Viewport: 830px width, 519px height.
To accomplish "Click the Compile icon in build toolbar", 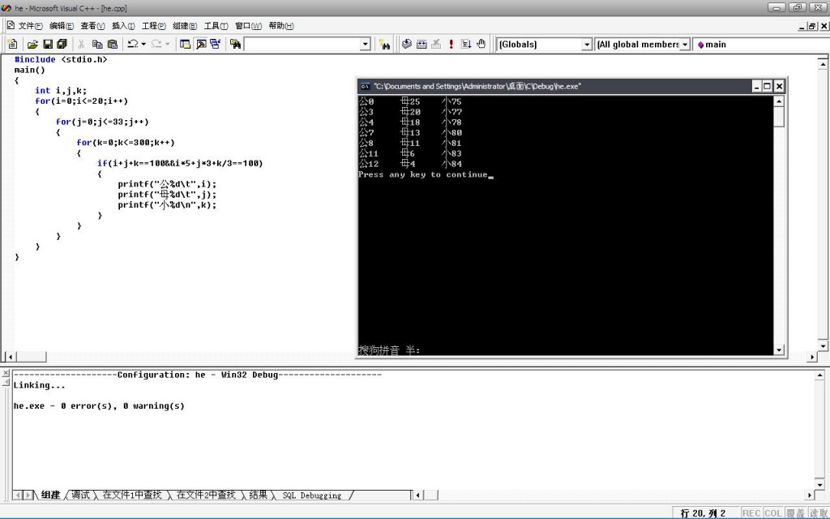I will click(407, 45).
